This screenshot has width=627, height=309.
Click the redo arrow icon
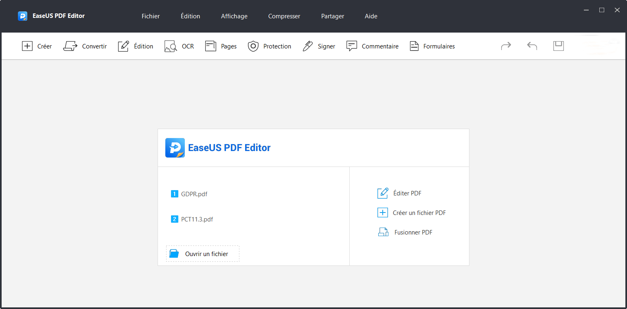506,46
